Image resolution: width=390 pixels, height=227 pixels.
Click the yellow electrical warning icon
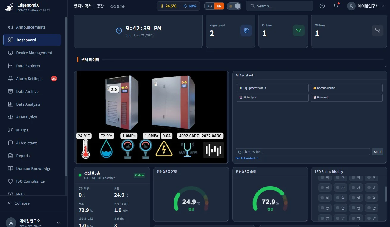164,149
